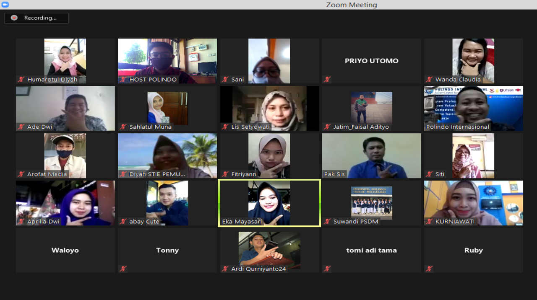537x300 pixels.
Task: Click the Diyah STIE PEMU... name label
Action: 157,174
